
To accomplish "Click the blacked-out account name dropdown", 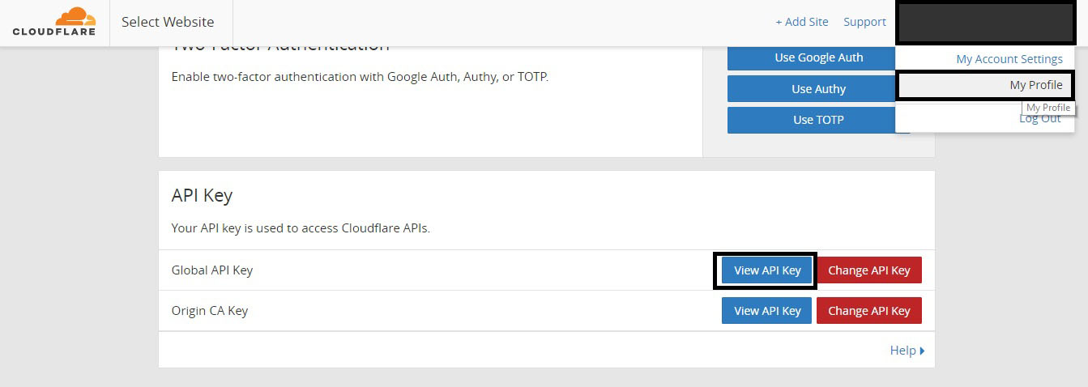I will click(985, 23).
